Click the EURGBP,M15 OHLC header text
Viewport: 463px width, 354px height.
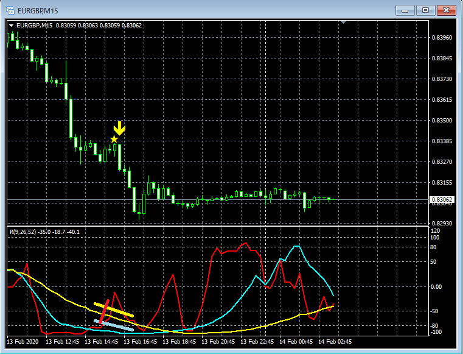click(x=79, y=26)
